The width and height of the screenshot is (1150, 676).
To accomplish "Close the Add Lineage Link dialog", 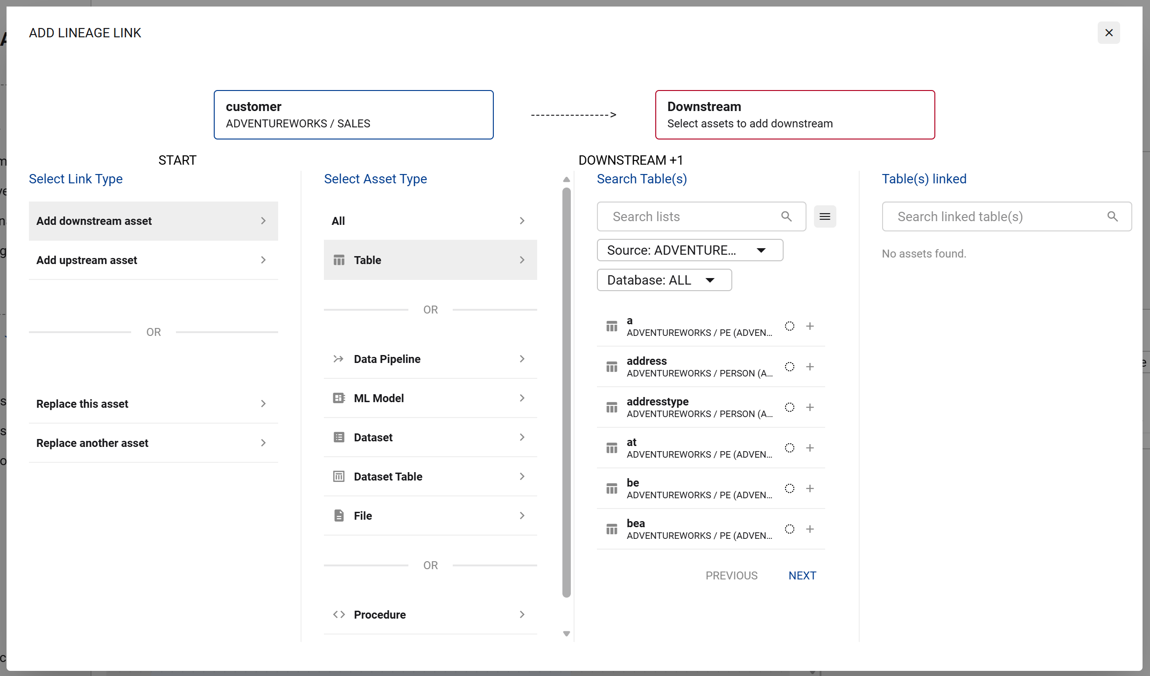I will 1108,33.
